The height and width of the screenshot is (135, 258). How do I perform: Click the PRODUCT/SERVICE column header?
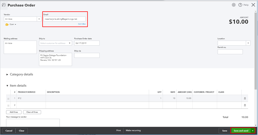[27, 92]
